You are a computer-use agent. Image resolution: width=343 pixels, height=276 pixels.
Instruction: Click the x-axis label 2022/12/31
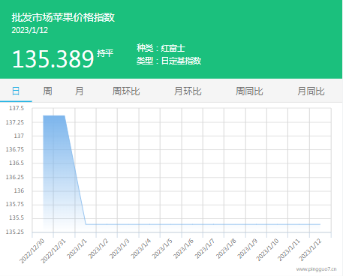(x=53, y=250)
